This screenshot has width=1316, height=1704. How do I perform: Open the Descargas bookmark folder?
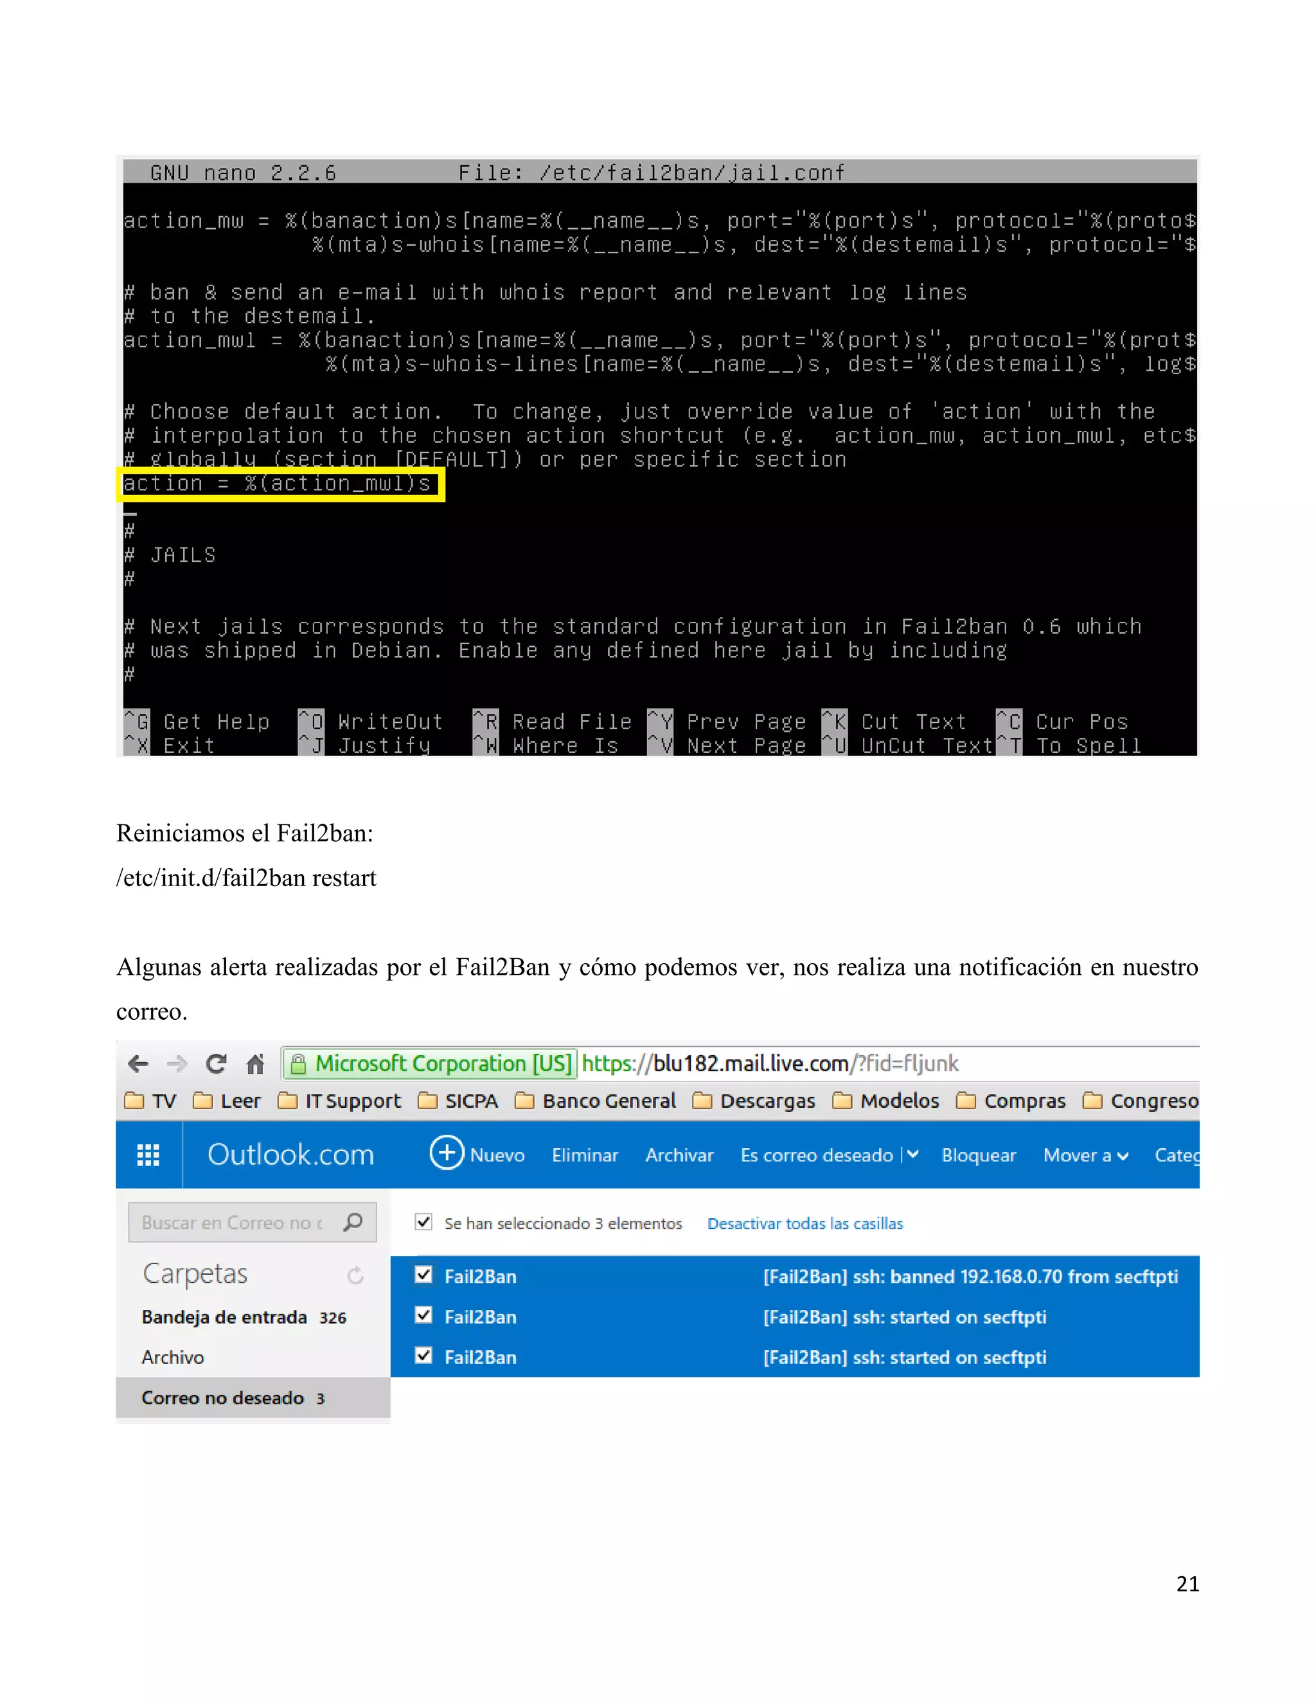[x=754, y=1101]
